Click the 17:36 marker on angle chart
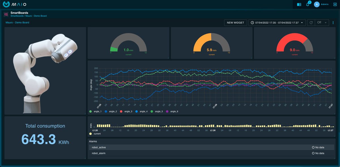The height and width of the screenshot is (167, 340). pos(215,106)
